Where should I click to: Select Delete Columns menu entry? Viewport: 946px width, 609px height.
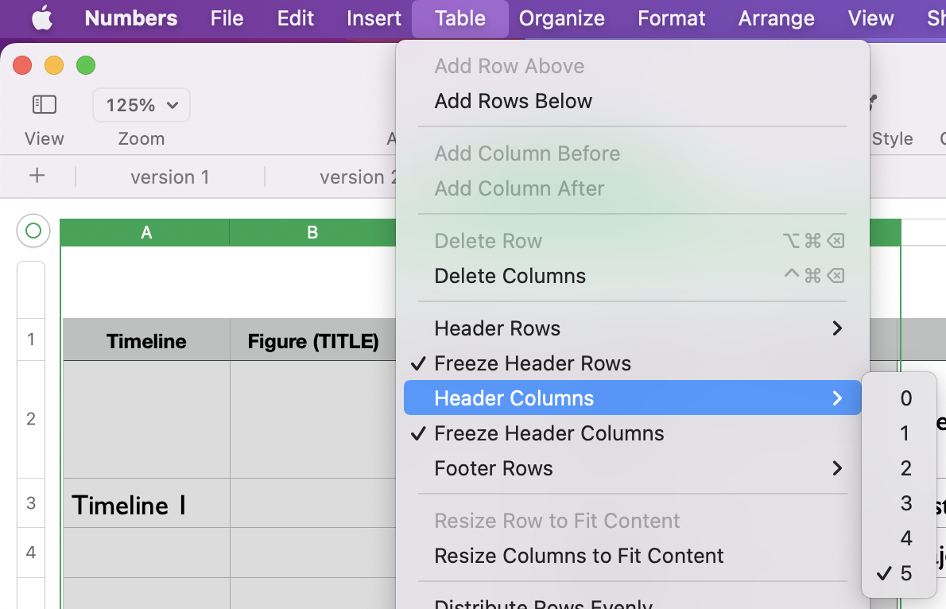pos(510,276)
